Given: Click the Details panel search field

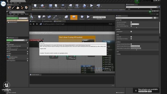Looking at the screenshot, I should [x=134, y=18].
